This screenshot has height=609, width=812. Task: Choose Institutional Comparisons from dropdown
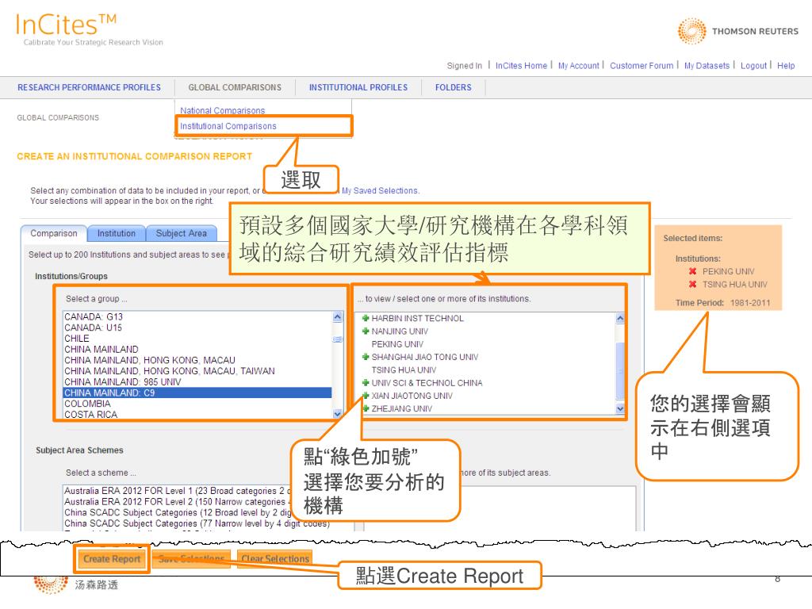point(228,126)
